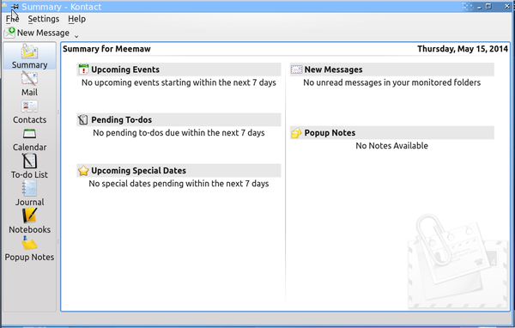The width and height of the screenshot is (515, 328).
Task: Switch to the Calendar component
Action: coord(29,139)
